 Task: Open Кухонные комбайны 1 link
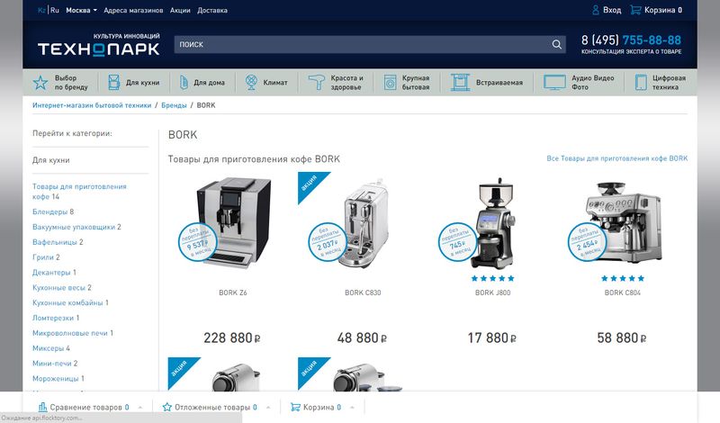70,302
